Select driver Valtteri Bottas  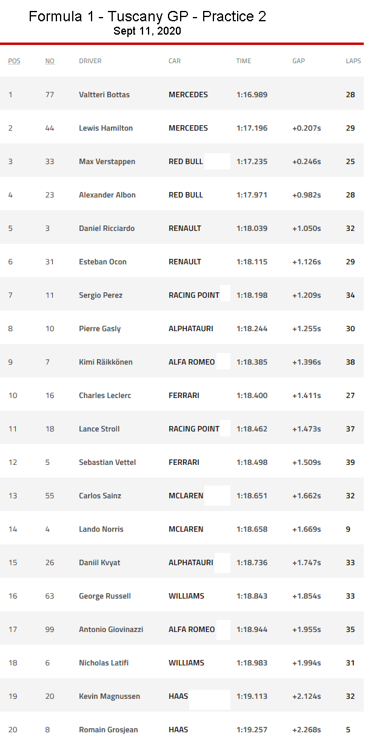click(104, 95)
